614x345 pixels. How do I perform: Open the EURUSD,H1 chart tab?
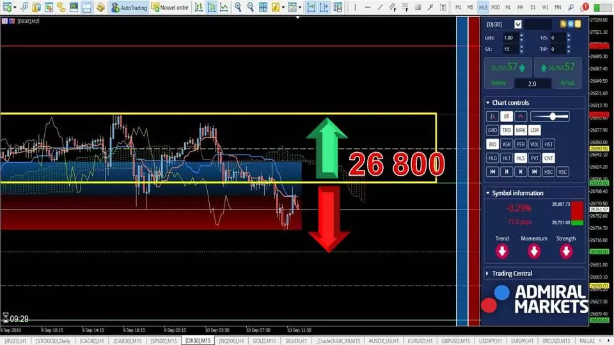420,341
